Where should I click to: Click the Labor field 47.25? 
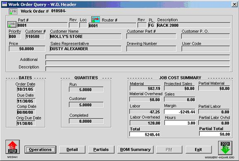145,112
